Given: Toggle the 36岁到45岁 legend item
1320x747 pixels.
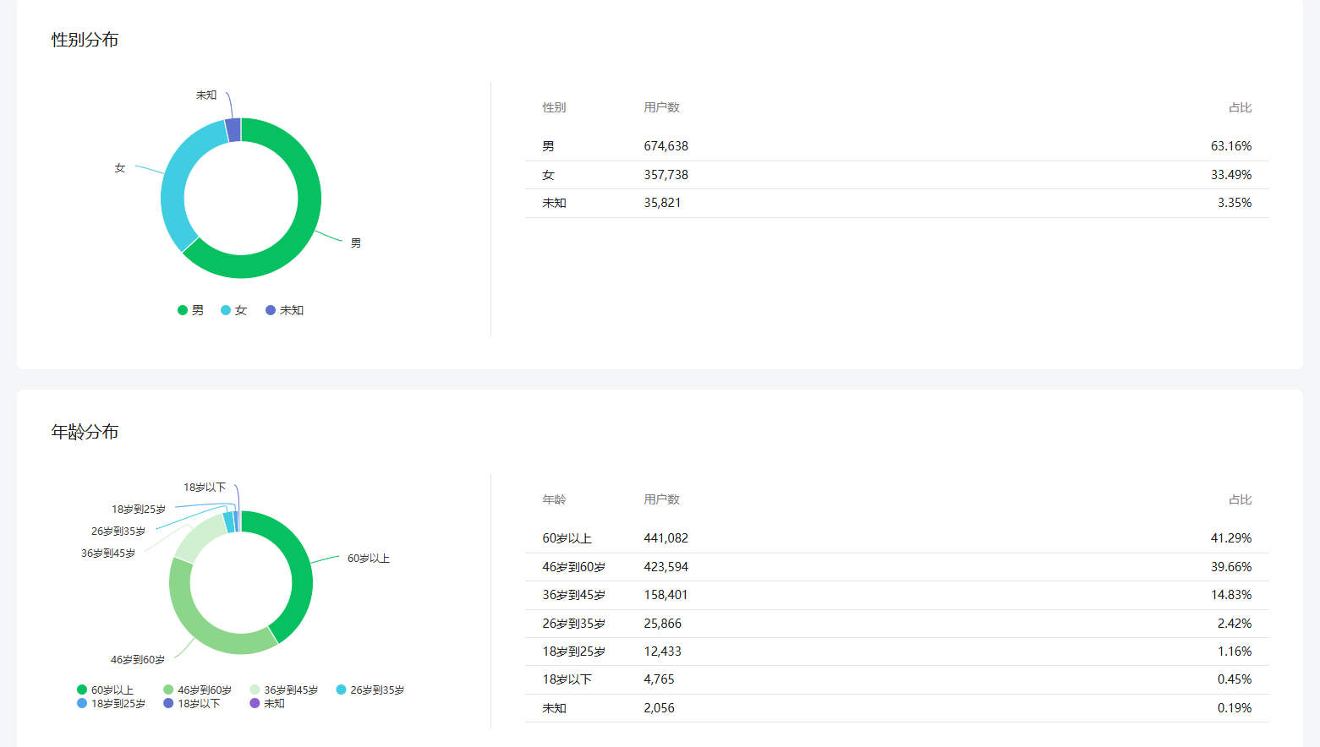Looking at the screenshot, I should click(x=284, y=690).
